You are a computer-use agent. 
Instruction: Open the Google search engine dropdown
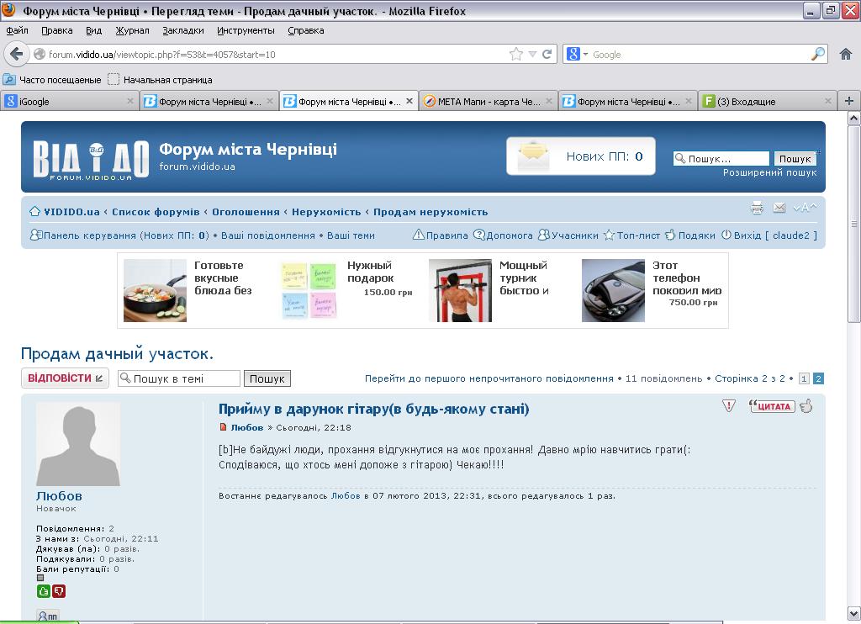578,54
